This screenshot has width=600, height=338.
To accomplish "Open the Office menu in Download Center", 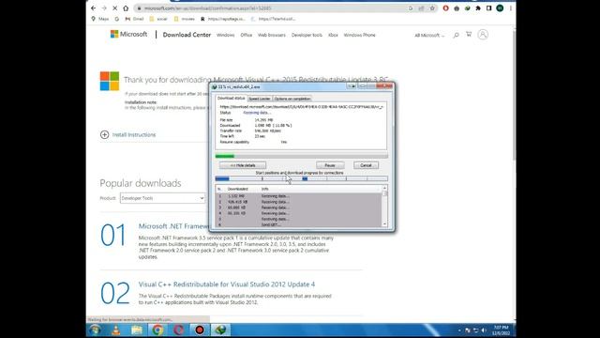I will pyautogui.click(x=246, y=35).
